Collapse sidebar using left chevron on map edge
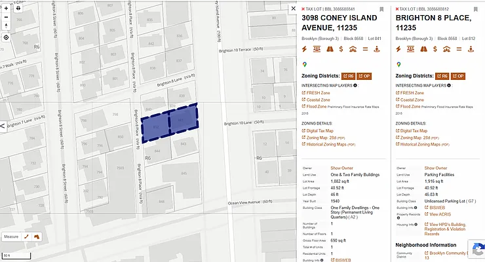The image size is (485, 262). point(3,126)
